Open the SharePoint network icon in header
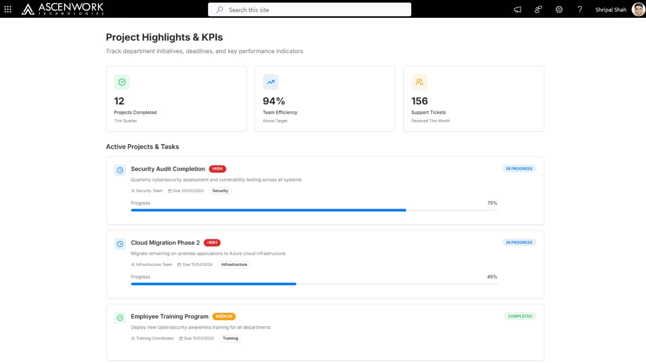The width and height of the screenshot is (646, 363). 538,9
